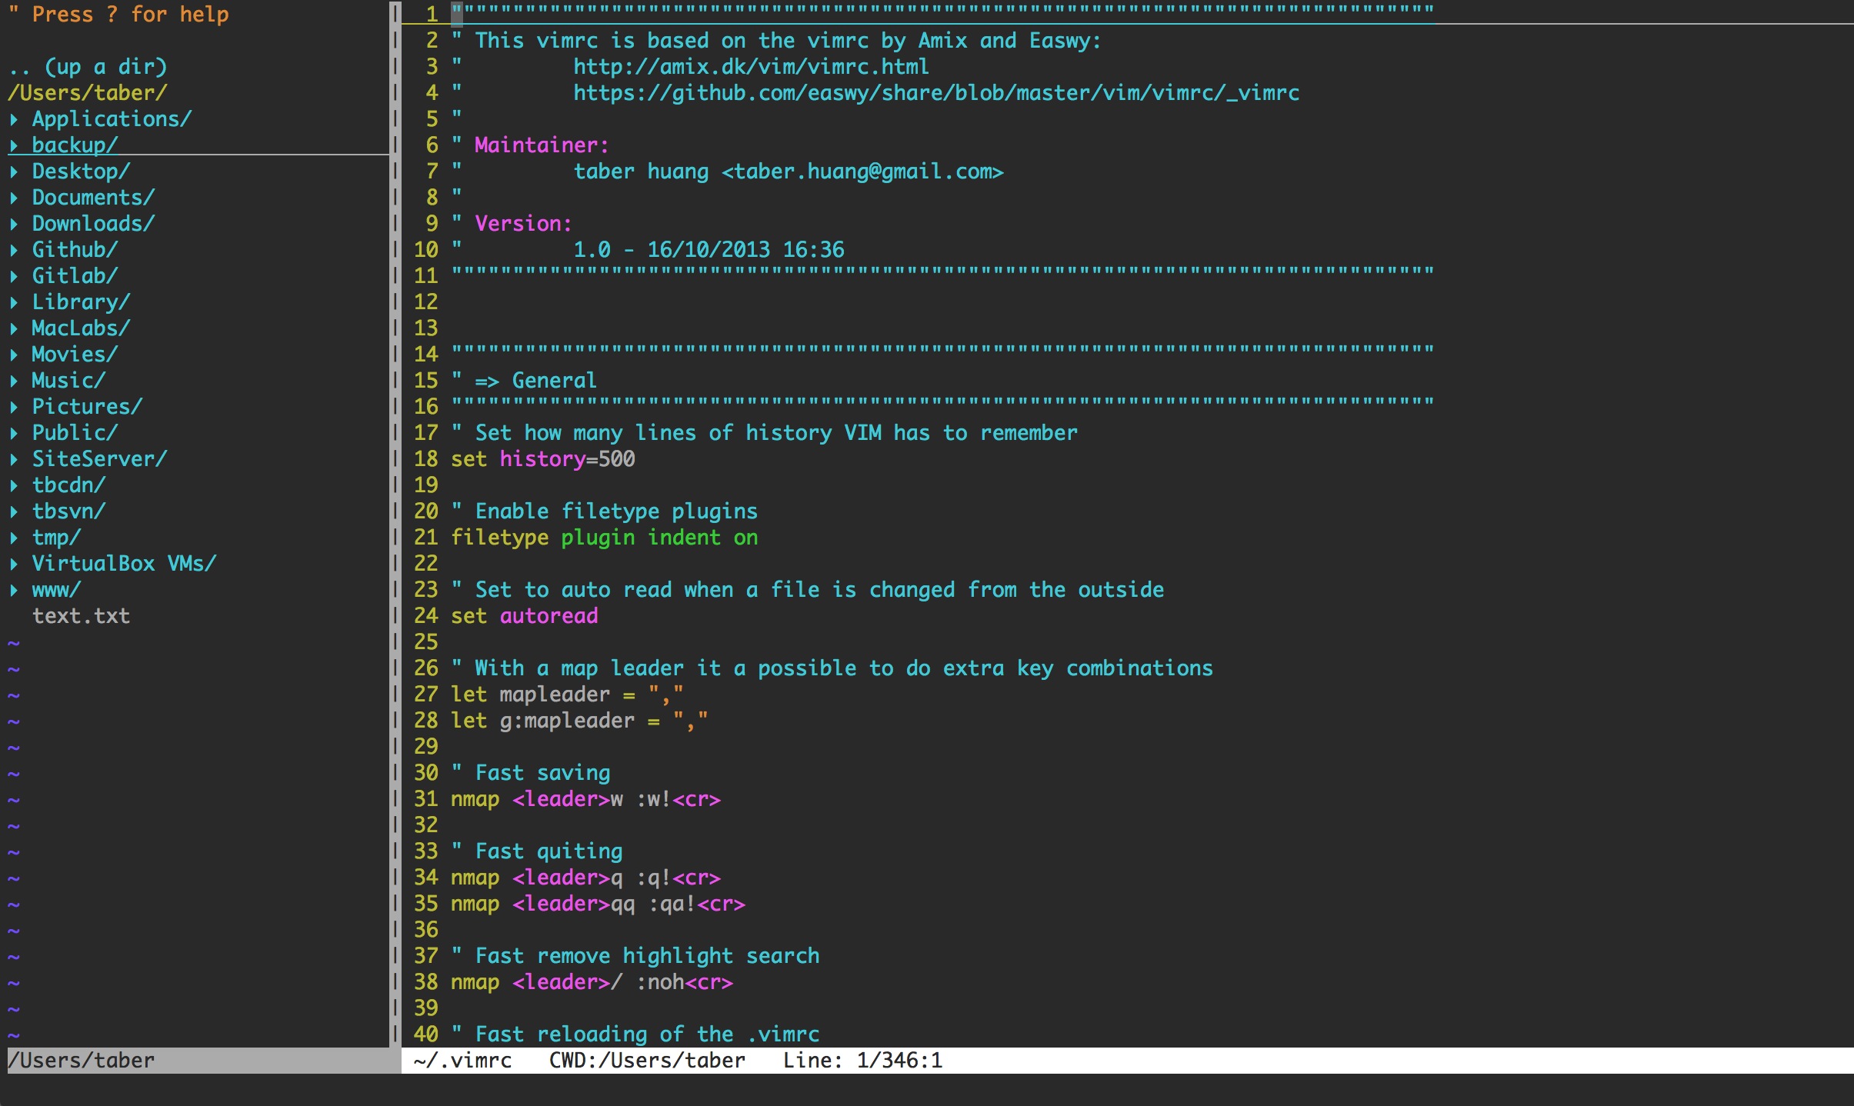Click the /Users/taber/ root path
This screenshot has height=1106, width=1854.
88,93
